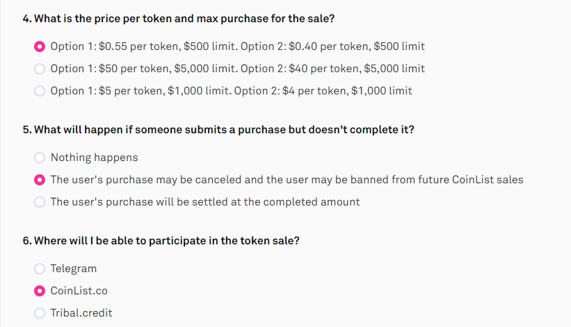
Task: Choose the settled at completed amount radio button
Action: pos(40,202)
